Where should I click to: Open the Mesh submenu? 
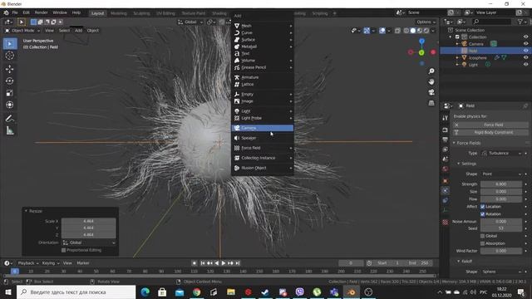pyautogui.click(x=263, y=26)
